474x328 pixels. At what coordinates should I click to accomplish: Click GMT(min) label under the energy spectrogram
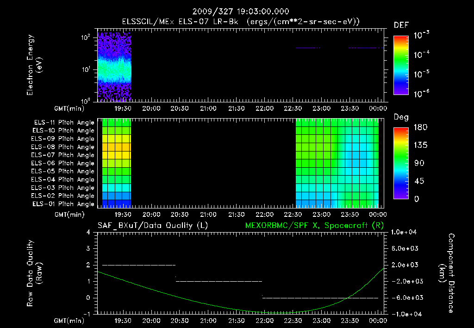click(x=69, y=108)
